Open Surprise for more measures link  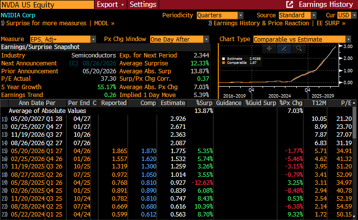(x=46, y=23)
